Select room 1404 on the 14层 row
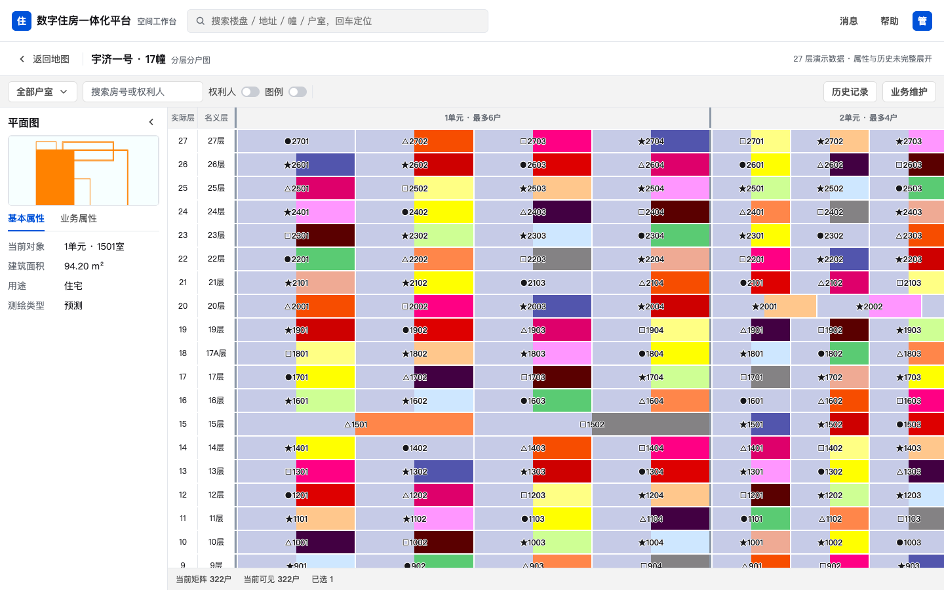 point(651,448)
